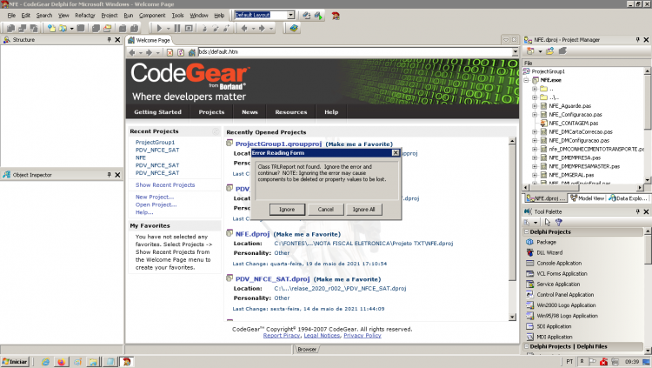Click the Pause toolbar icon

pos(177,29)
